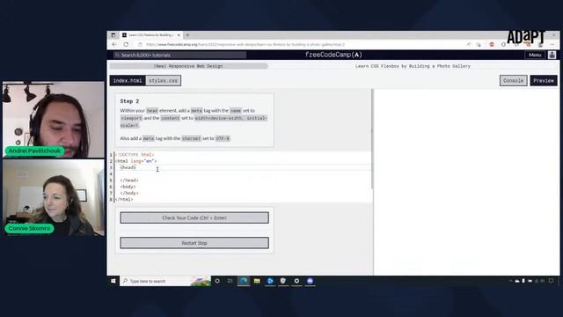The height and width of the screenshot is (317, 563).
Task: Click the <body> tag line in editor
Action: [128, 187]
